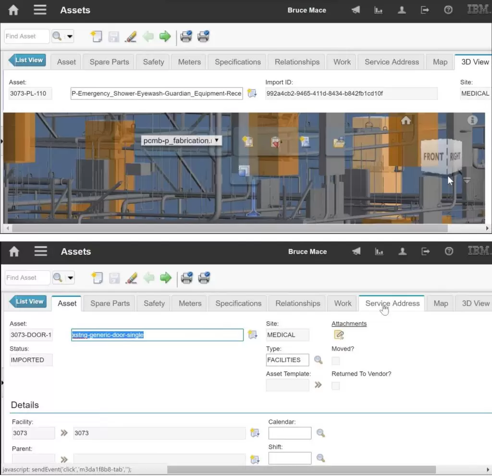492x476 pixels.
Task: Open the lookup magnifier beside the Type field
Action: point(318,360)
